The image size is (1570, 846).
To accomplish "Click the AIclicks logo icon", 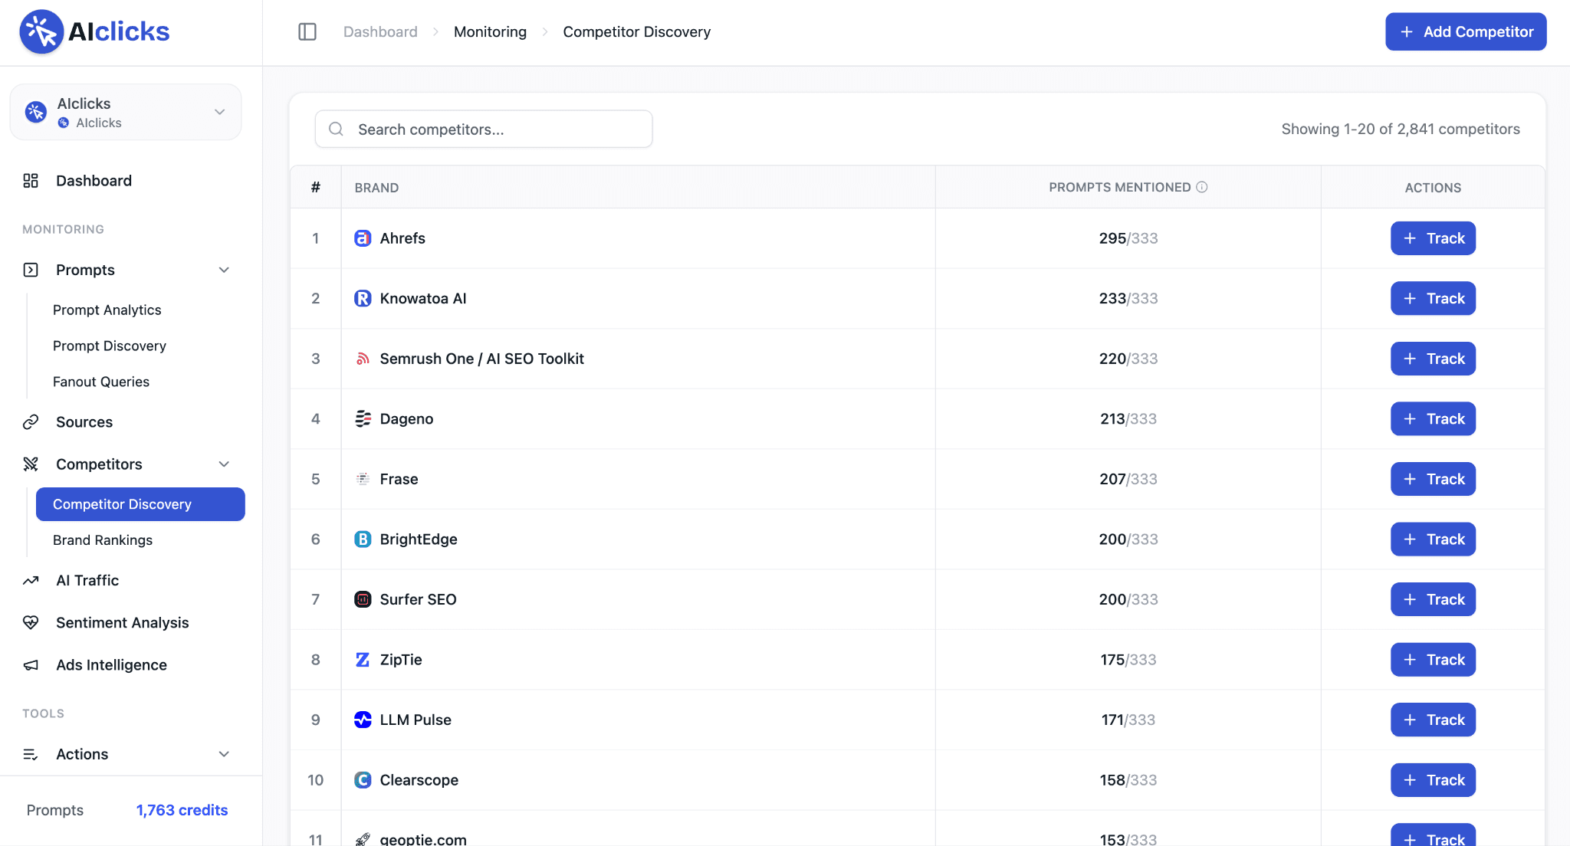I will (x=41, y=31).
